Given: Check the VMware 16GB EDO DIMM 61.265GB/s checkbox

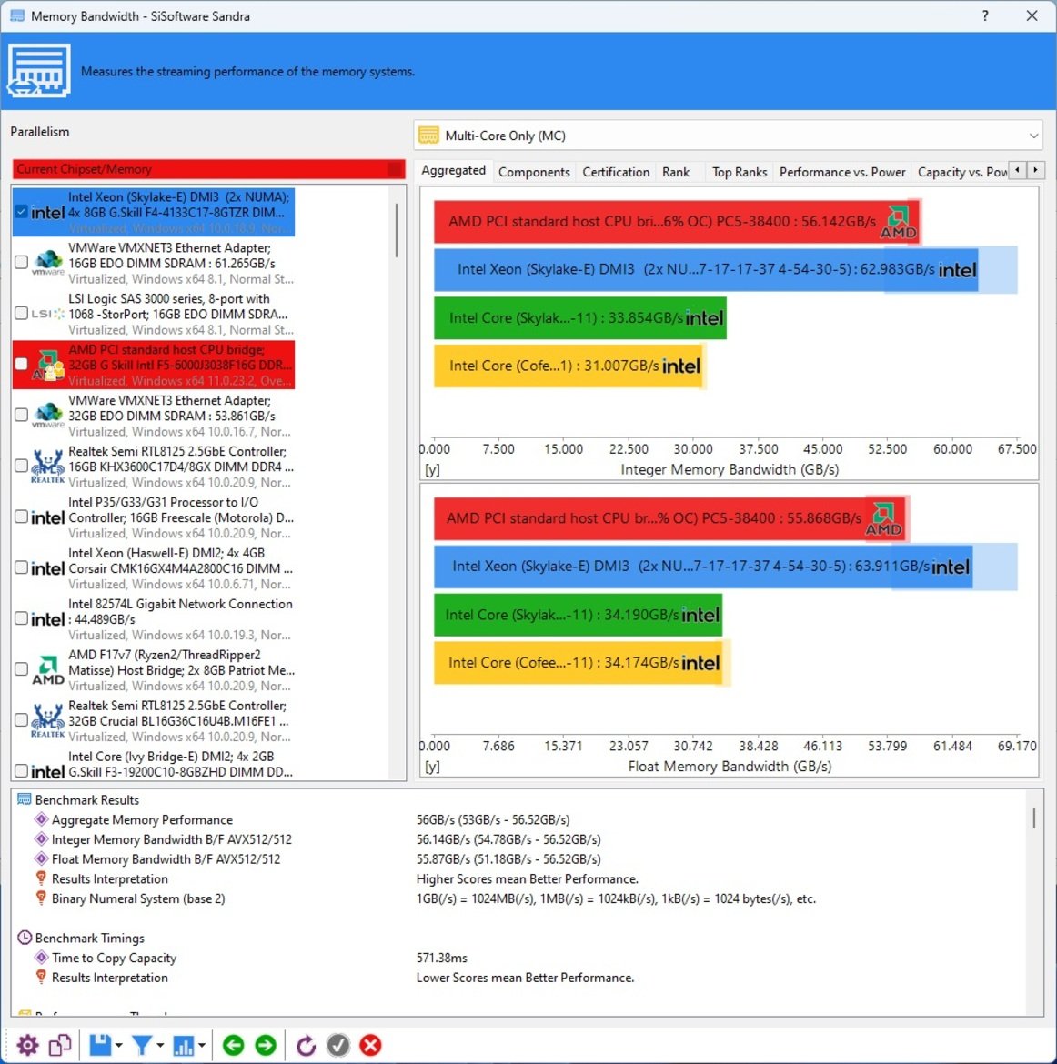Looking at the screenshot, I should pos(21,262).
